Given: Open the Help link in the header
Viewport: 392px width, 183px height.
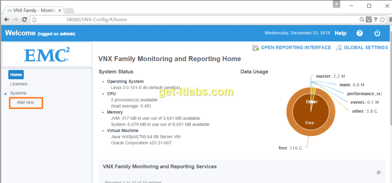Looking at the screenshot, I should click(x=341, y=33).
